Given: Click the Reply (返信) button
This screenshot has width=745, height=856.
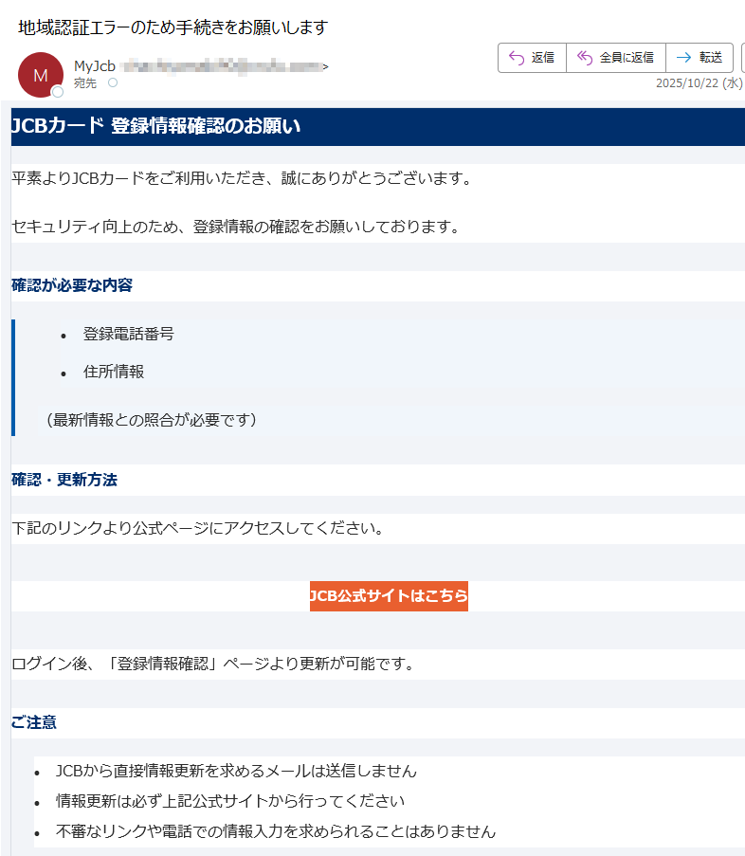Looking at the screenshot, I should 532,57.
